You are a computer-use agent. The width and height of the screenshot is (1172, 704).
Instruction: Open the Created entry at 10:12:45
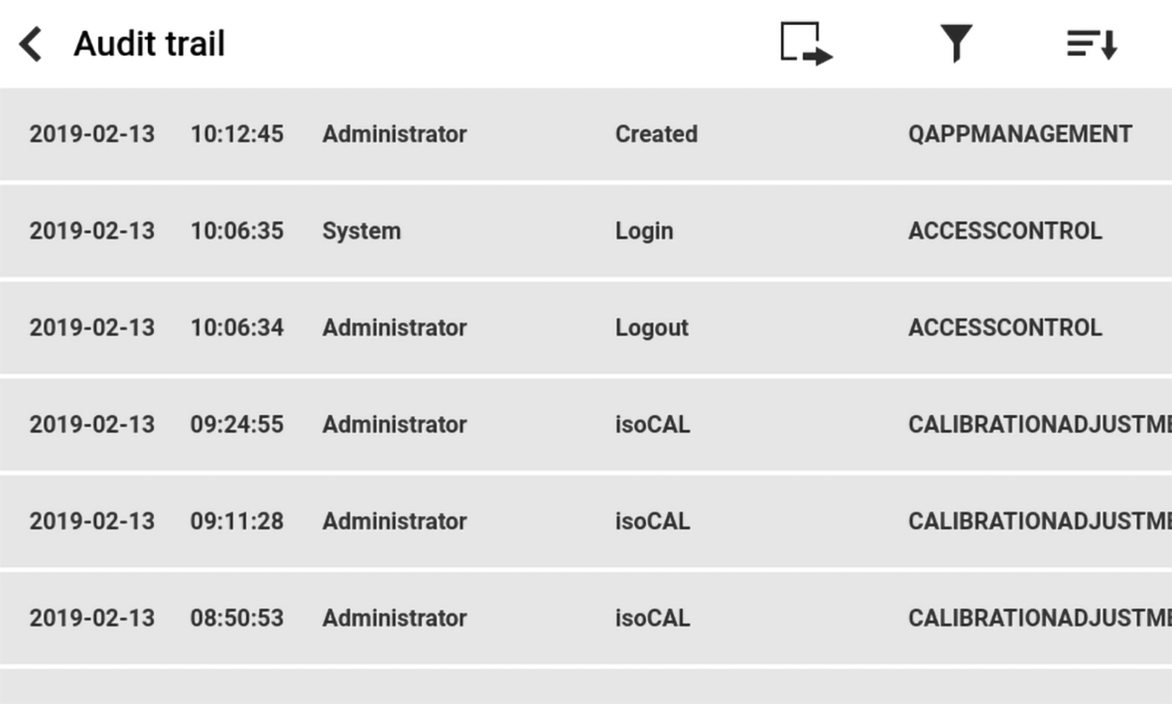point(586,134)
